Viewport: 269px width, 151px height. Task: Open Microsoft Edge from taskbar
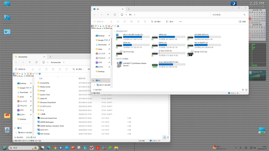(48, 148)
